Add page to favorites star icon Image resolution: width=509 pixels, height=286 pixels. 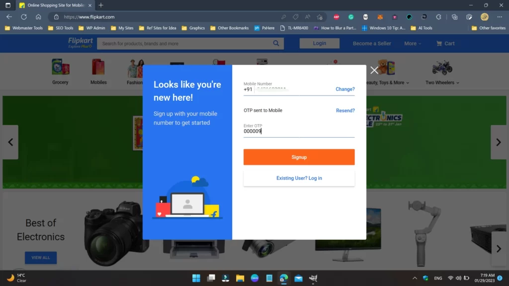[320, 17]
